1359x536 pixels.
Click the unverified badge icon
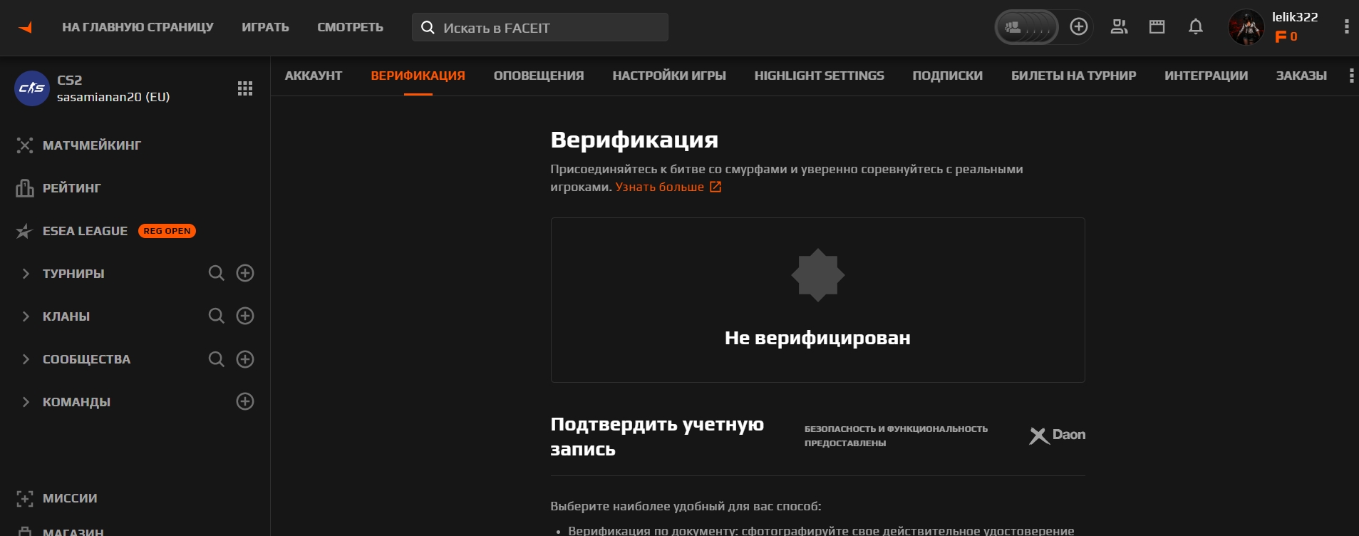coord(818,275)
